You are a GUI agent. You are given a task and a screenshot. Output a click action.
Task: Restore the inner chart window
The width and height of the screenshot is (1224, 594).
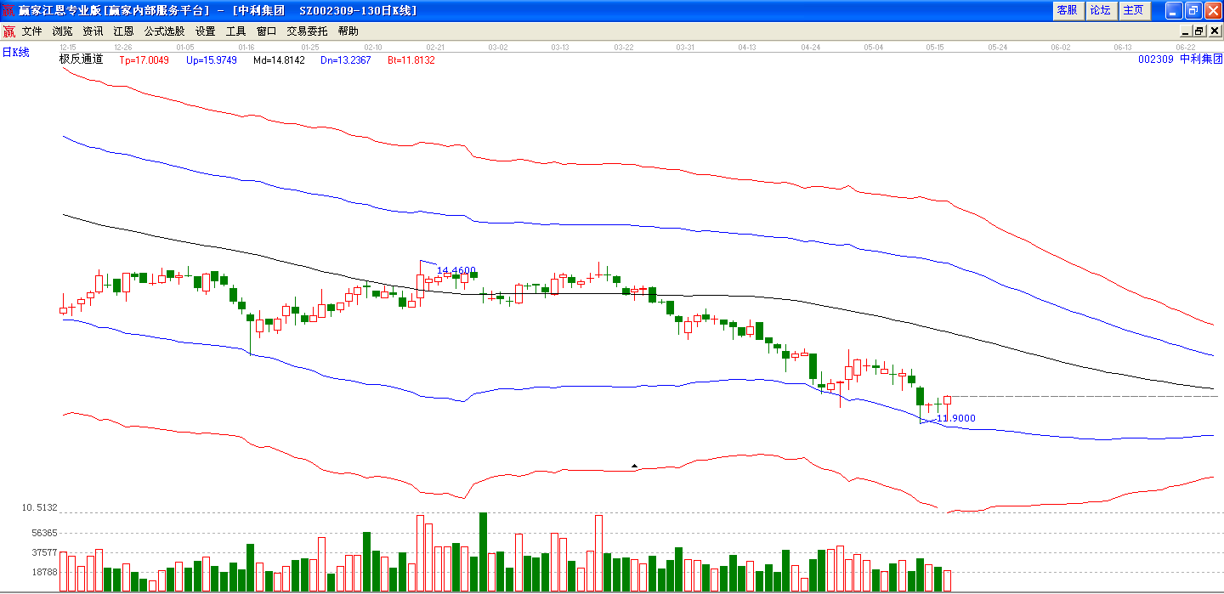(1198, 31)
